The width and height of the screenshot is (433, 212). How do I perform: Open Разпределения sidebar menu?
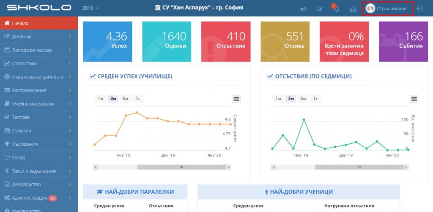[39, 90]
